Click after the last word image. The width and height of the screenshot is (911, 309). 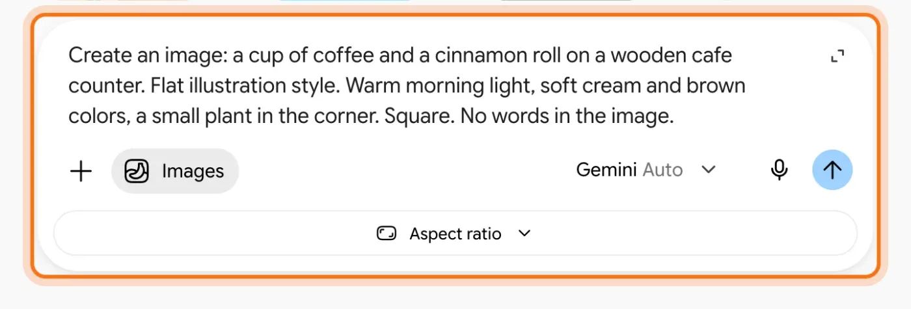coord(673,117)
